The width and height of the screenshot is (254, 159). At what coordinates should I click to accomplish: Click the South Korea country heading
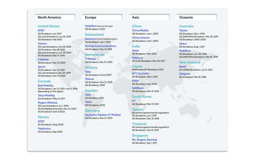coord(142,97)
